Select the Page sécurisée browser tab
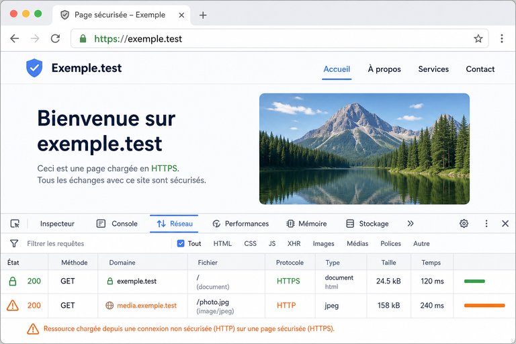The image size is (516, 344). click(x=121, y=15)
